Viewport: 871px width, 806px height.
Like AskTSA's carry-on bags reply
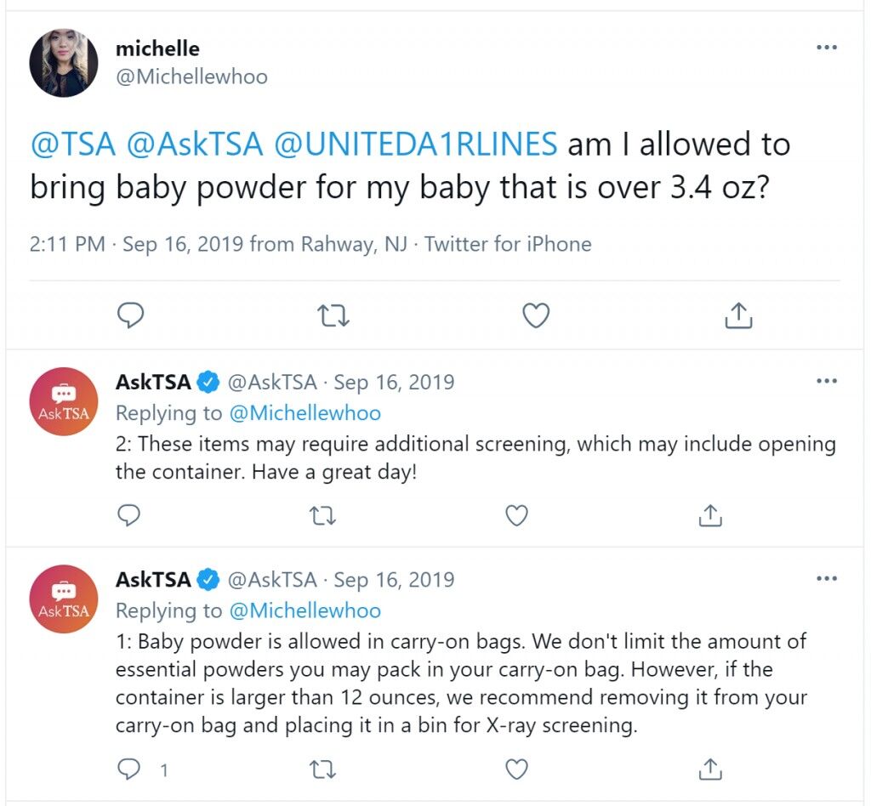click(x=516, y=769)
